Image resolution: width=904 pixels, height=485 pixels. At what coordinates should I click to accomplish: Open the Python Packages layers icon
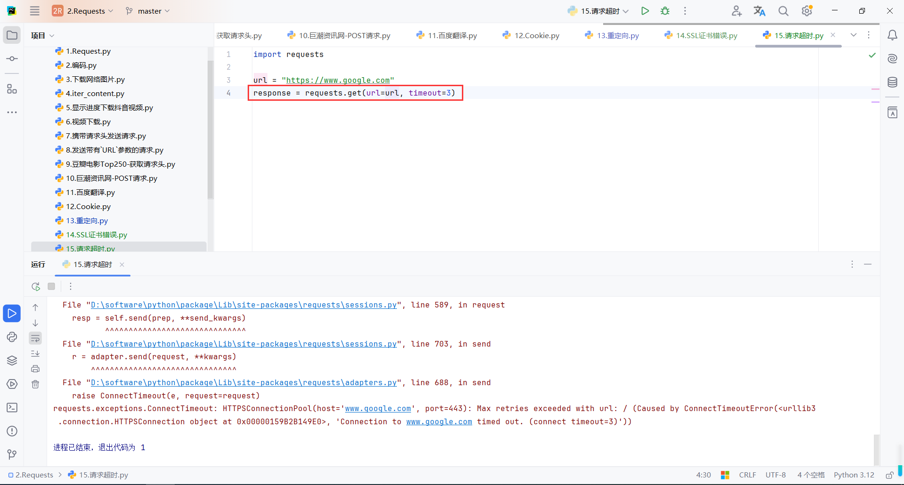pos(12,361)
